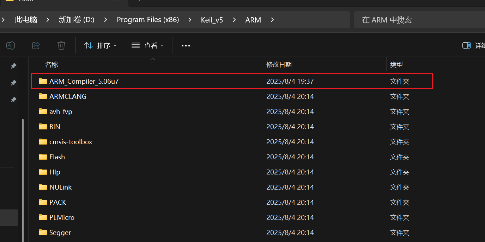Click folder icon of Flash

[43, 157]
